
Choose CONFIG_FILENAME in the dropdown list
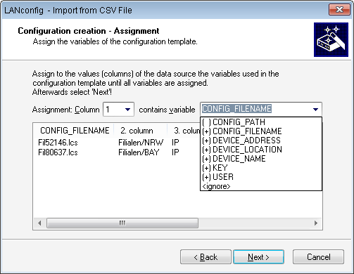pyautogui.click(x=261, y=131)
